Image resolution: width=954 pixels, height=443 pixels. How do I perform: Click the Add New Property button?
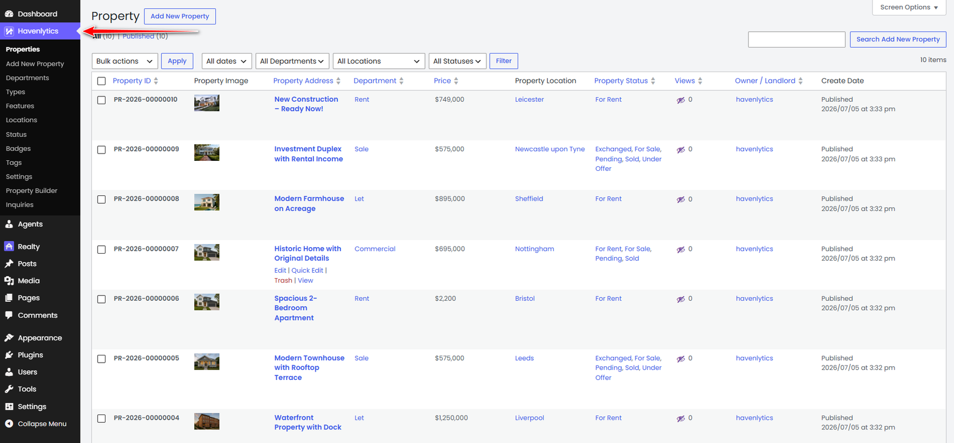click(x=180, y=16)
